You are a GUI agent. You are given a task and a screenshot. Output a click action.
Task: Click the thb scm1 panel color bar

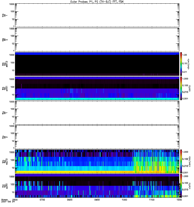pyautogui.click(x=181, y=88)
